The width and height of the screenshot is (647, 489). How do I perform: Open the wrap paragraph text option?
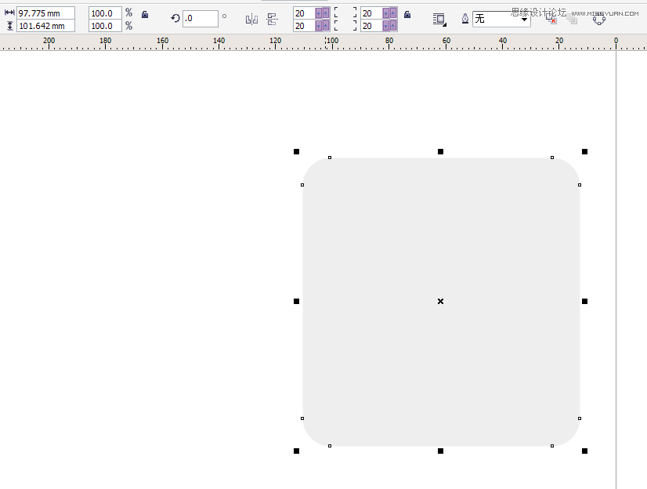[x=439, y=19]
